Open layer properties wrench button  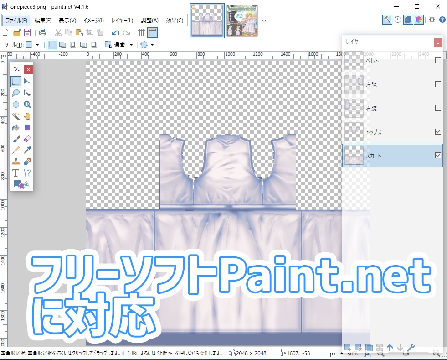click(x=411, y=348)
